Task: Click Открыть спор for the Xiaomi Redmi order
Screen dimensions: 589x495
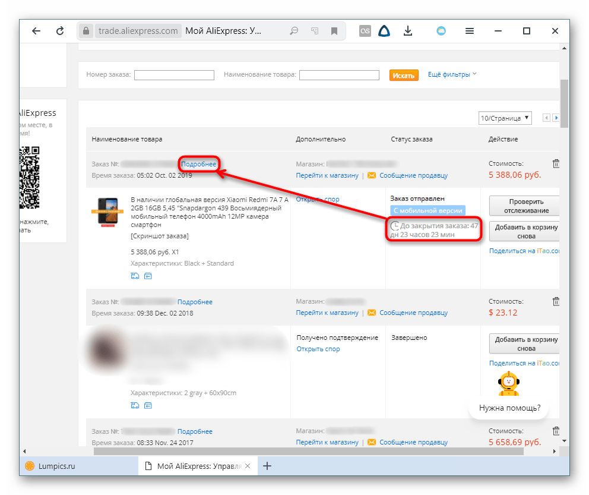Action: point(318,199)
